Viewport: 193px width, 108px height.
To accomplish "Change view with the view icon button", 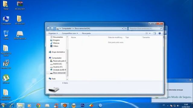I will [x=147, y=33].
